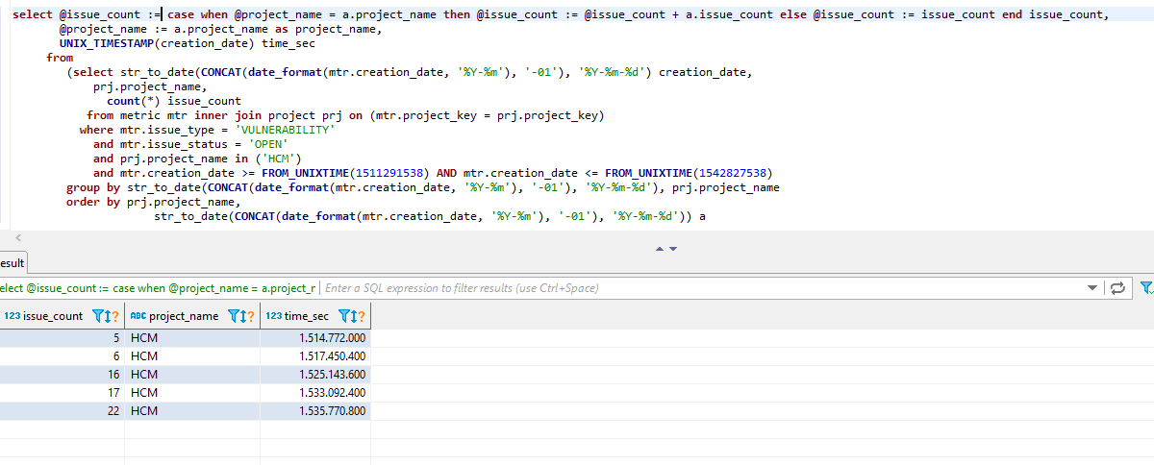Select the issue_count cell with value 5

coord(63,337)
